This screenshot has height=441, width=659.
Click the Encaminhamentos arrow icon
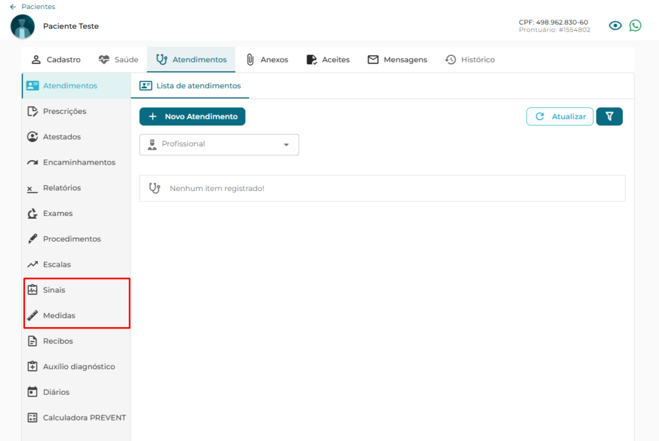[32, 163]
